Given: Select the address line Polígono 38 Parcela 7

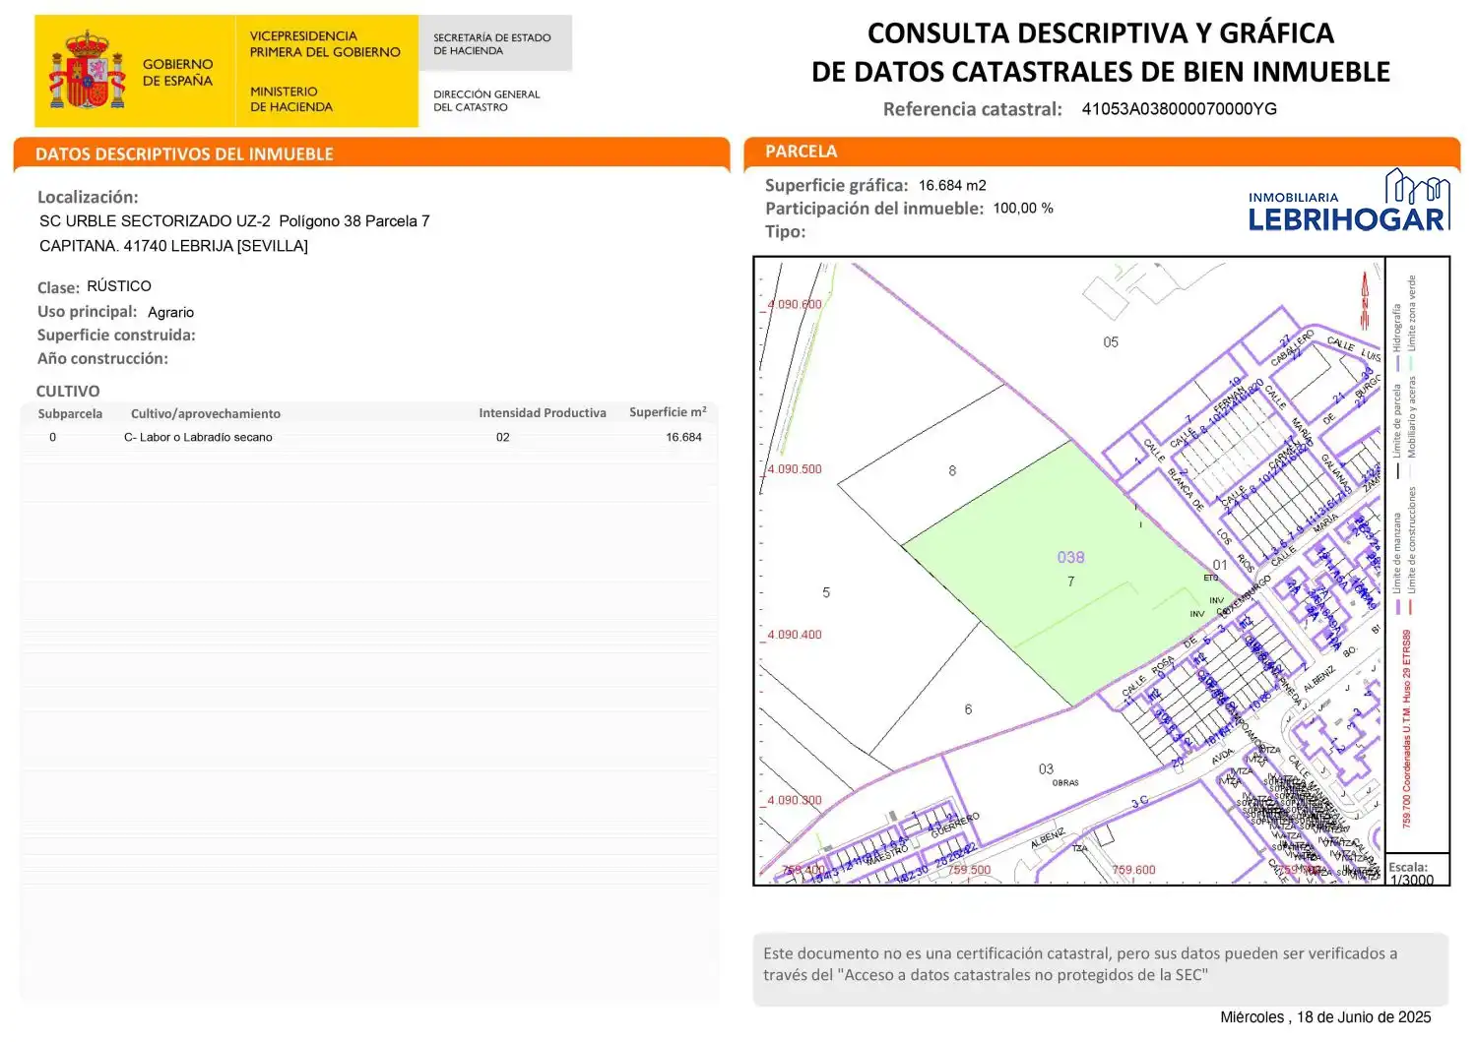Looking at the screenshot, I should click(x=234, y=221).
